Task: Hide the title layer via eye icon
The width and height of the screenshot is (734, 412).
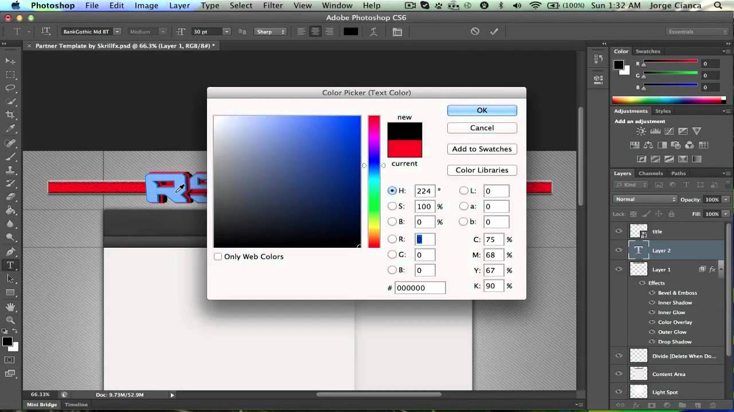Action: click(619, 231)
